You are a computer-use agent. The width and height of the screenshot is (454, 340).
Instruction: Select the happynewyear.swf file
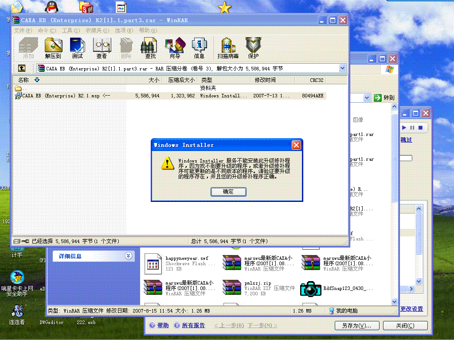coord(180,263)
